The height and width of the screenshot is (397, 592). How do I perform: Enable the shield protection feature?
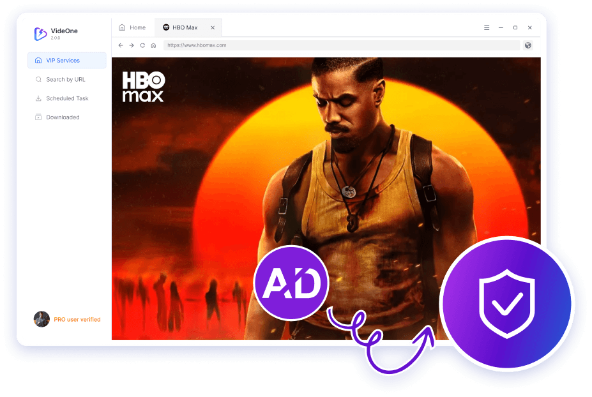[506, 303]
